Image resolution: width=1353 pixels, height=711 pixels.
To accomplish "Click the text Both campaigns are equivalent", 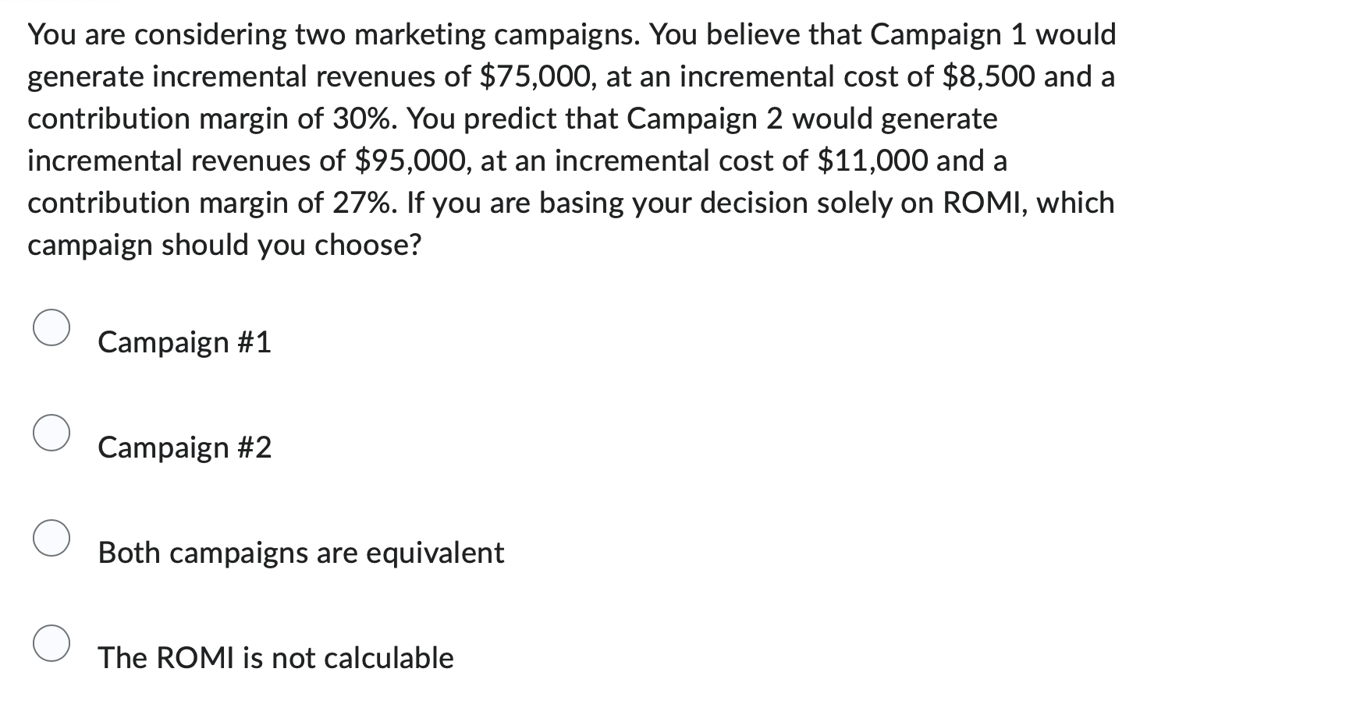I will [300, 553].
